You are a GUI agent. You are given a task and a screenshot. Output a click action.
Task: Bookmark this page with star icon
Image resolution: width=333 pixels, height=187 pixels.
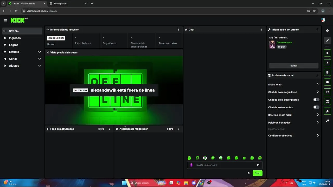coord(314,11)
